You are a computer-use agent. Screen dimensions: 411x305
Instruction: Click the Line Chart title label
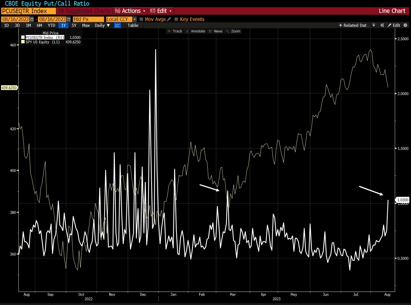click(392, 11)
